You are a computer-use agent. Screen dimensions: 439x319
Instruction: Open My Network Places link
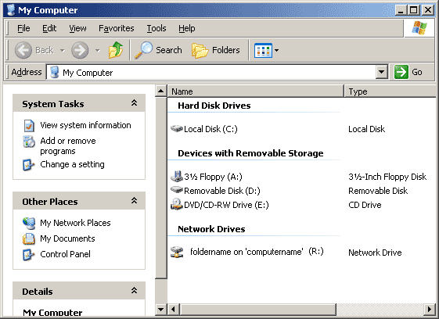point(75,223)
